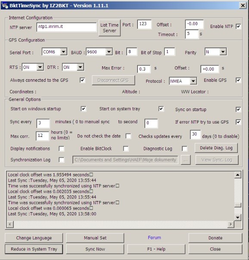Click the Sync Now button
The height and width of the screenshot is (260, 249).
pyautogui.click(x=95, y=249)
